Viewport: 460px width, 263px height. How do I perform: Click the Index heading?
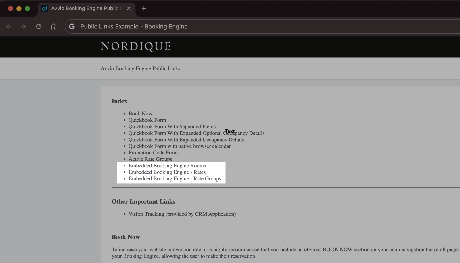pos(119,101)
